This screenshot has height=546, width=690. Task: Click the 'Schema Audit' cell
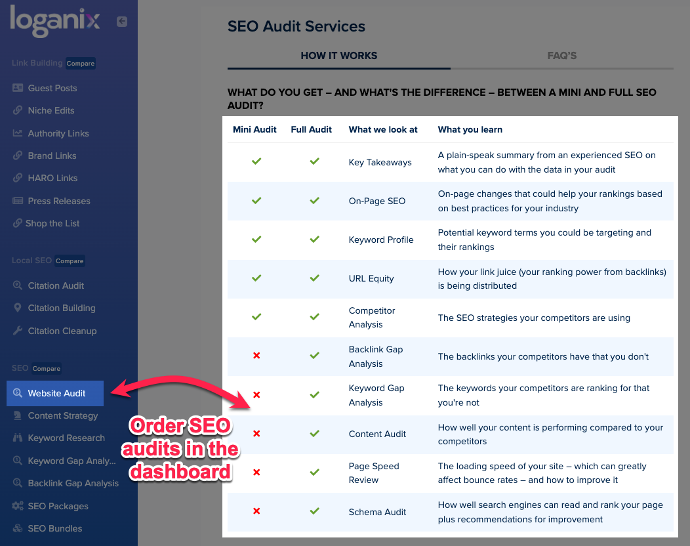[377, 512]
